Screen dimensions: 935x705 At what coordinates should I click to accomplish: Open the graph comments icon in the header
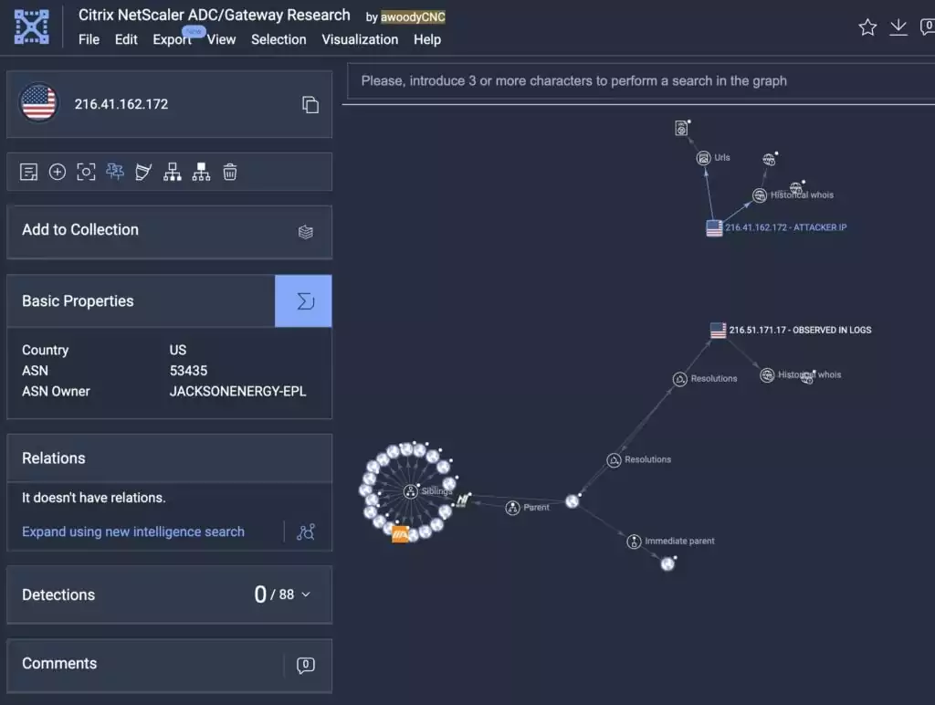tap(928, 26)
